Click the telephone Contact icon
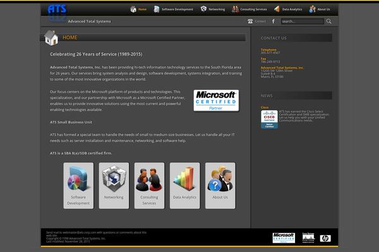 [x=250, y=21]
